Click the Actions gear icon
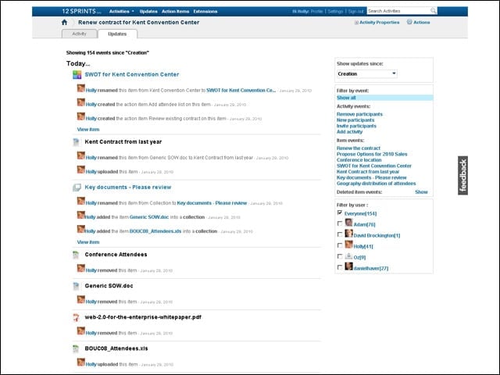 click(409, 22)
